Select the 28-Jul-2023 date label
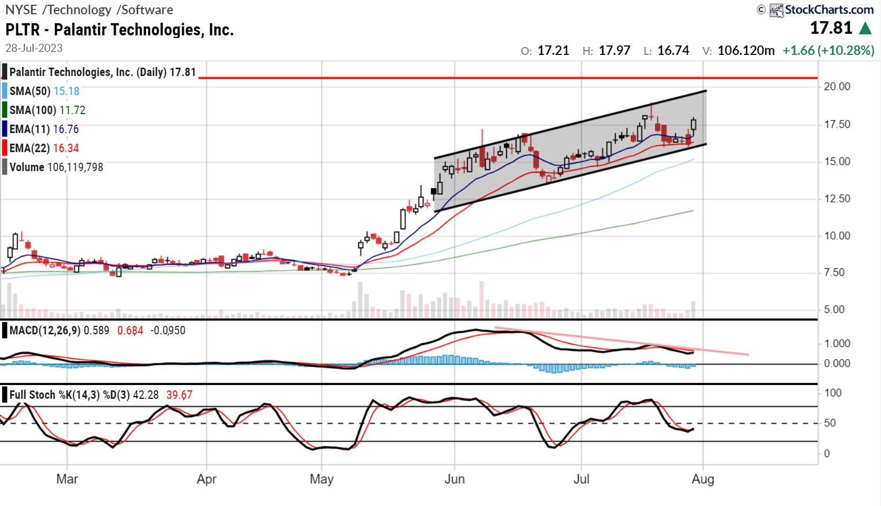The image size is (881, 506). [x=33, y=48]
